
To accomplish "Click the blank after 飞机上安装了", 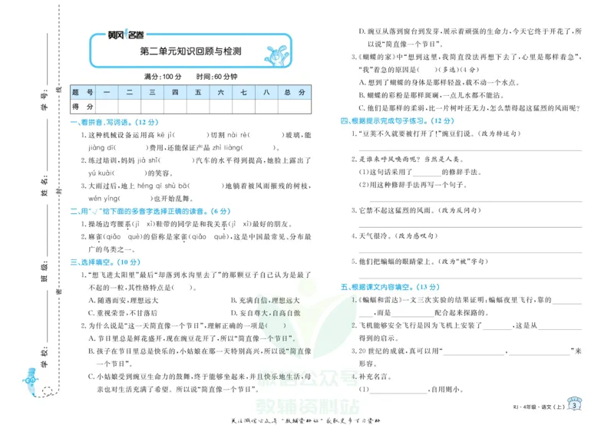I will tap(497, 326).
